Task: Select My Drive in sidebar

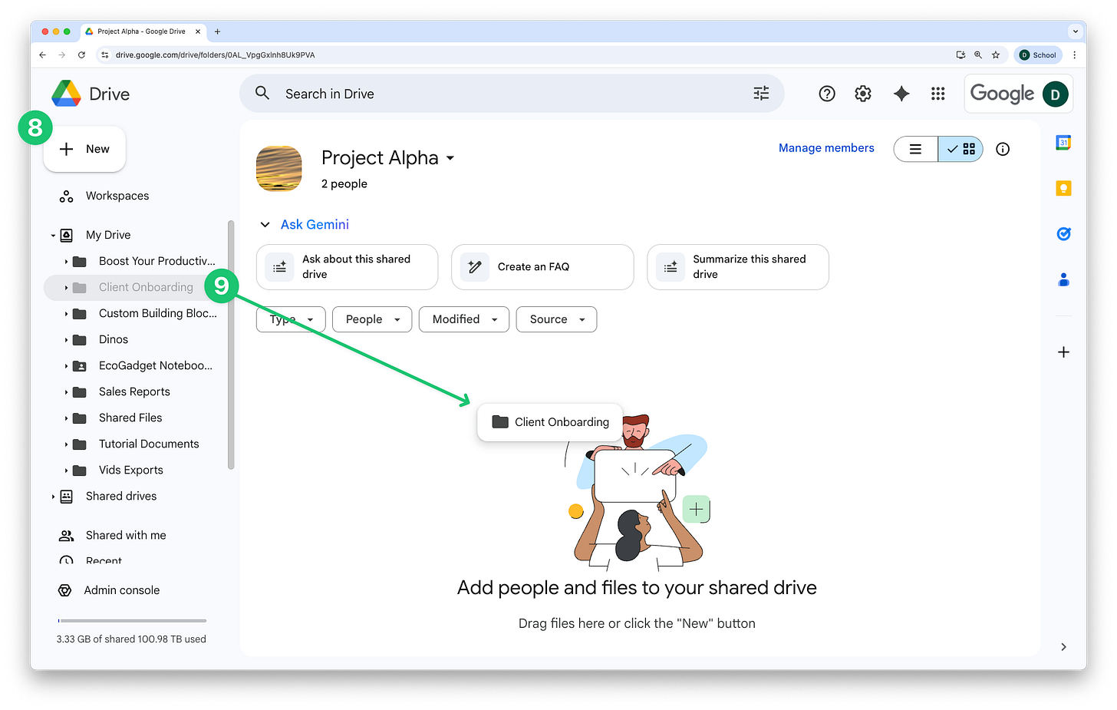Action: pos(108,235)
